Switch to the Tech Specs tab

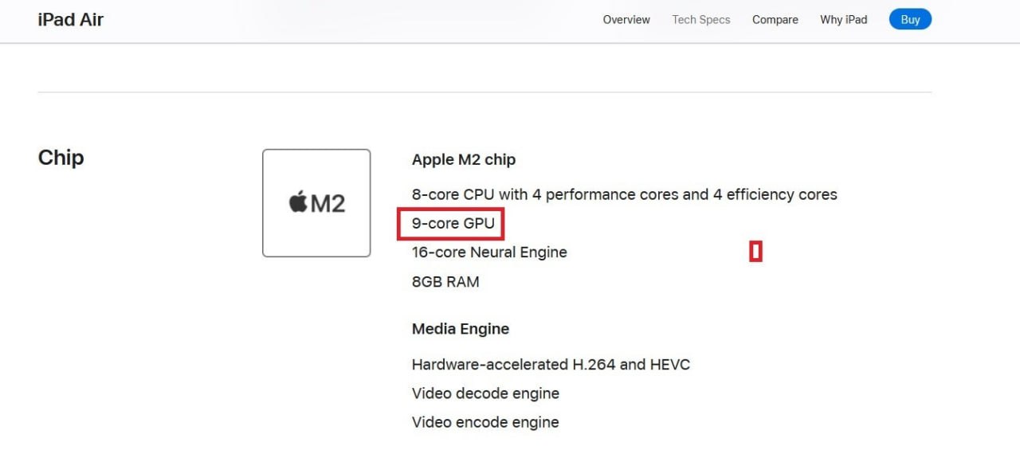(x=701, y=20)
